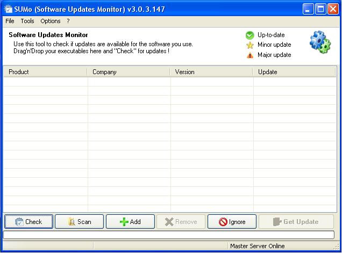Viewport: 342px width, 253px height.
Task: Click the blue and green gears logo
Action: click(x=320, y=42)
